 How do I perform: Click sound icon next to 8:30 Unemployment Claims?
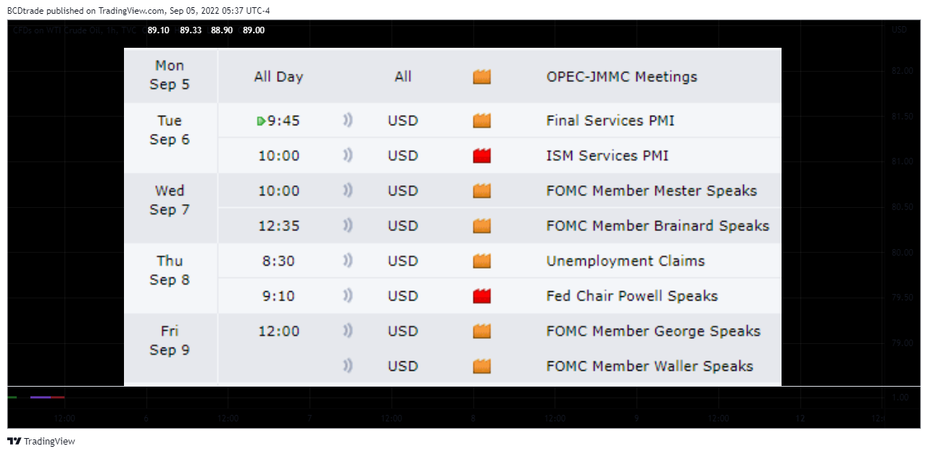(348, 261)
